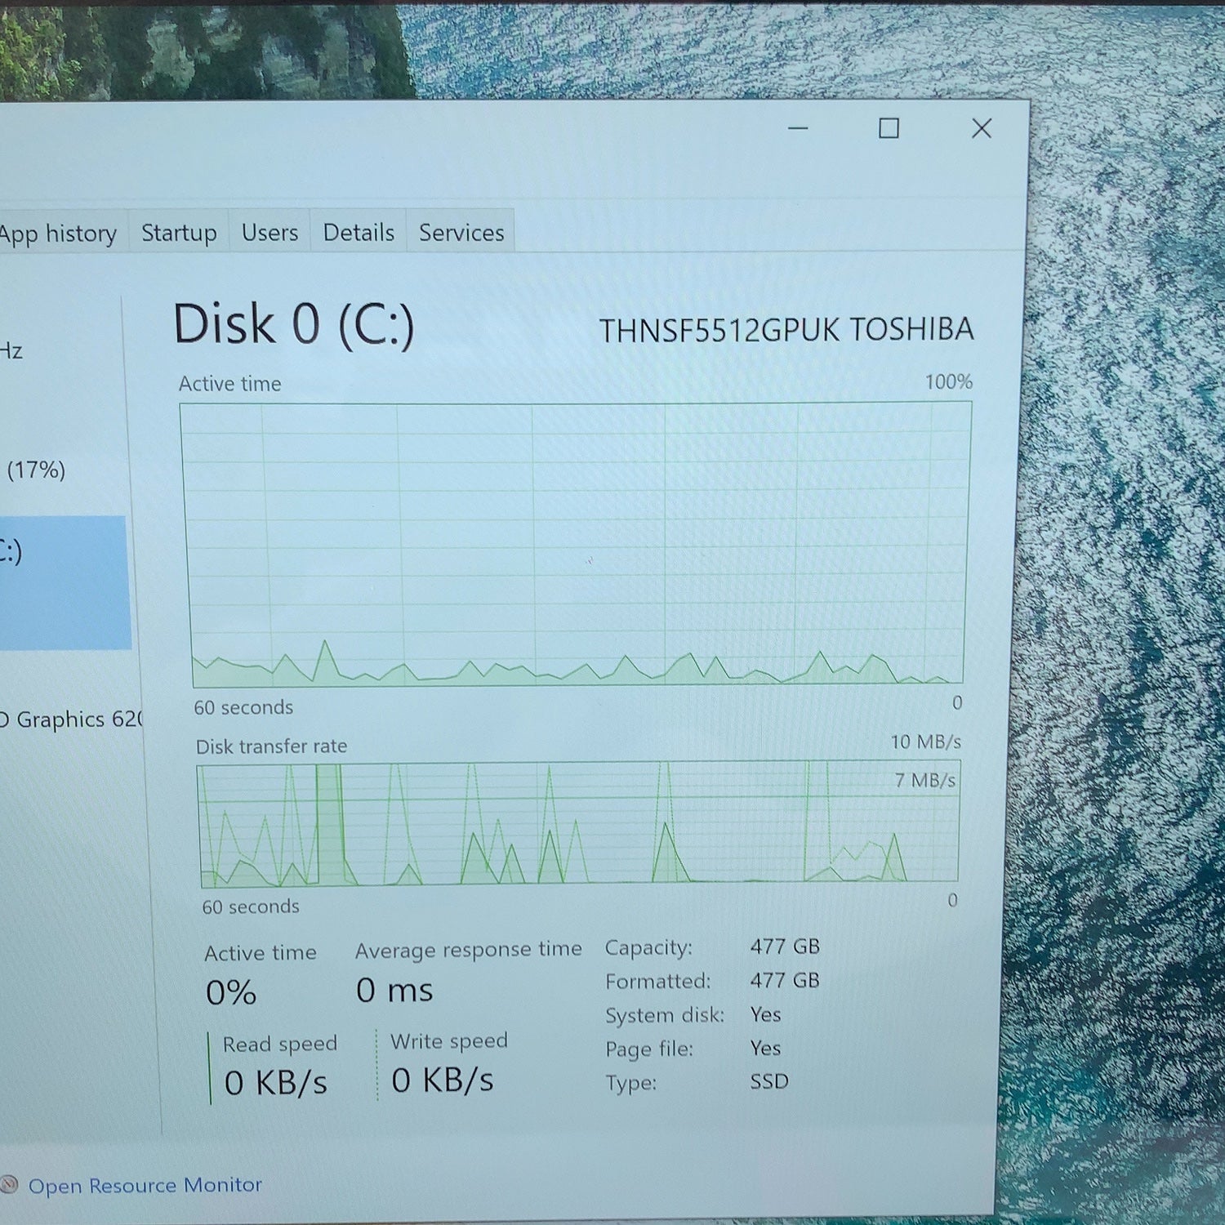The width and height of the screenshot is (1225, 1225).
Task: Open the Startup tab
Action: (x=179, y=233)
